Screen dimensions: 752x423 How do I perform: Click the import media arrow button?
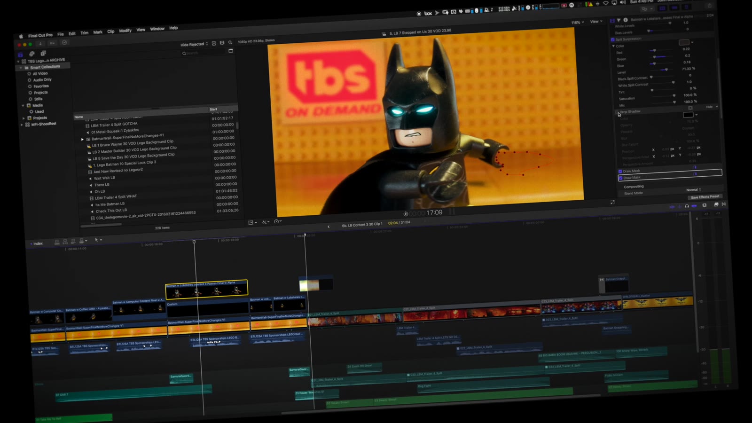[x=40, y=44]
